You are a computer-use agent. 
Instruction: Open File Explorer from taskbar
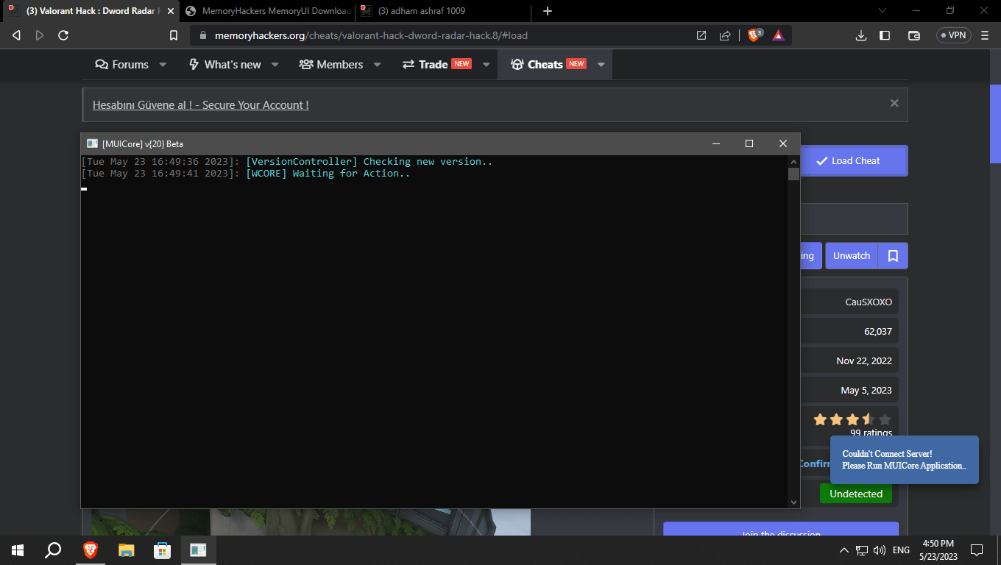[127, 550]
